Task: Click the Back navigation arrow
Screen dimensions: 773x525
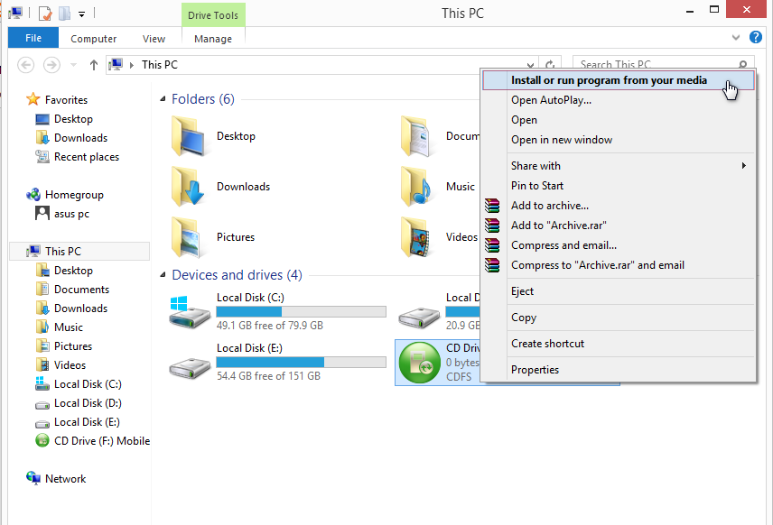Action: tap(25, 65)
